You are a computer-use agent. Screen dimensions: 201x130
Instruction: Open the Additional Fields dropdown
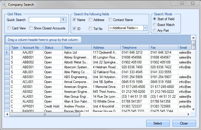(x=145, y=28)
